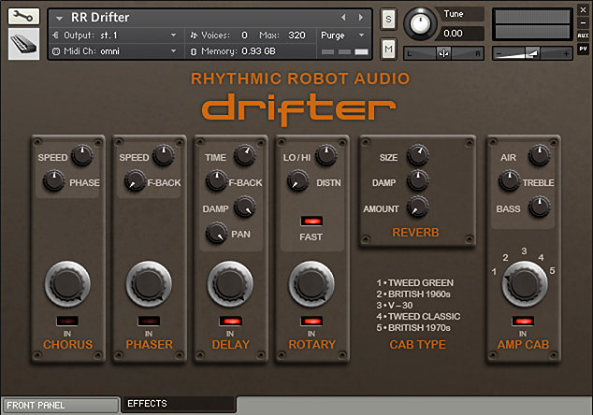Click the Amp Cab AIR knob

coord(539,155)
